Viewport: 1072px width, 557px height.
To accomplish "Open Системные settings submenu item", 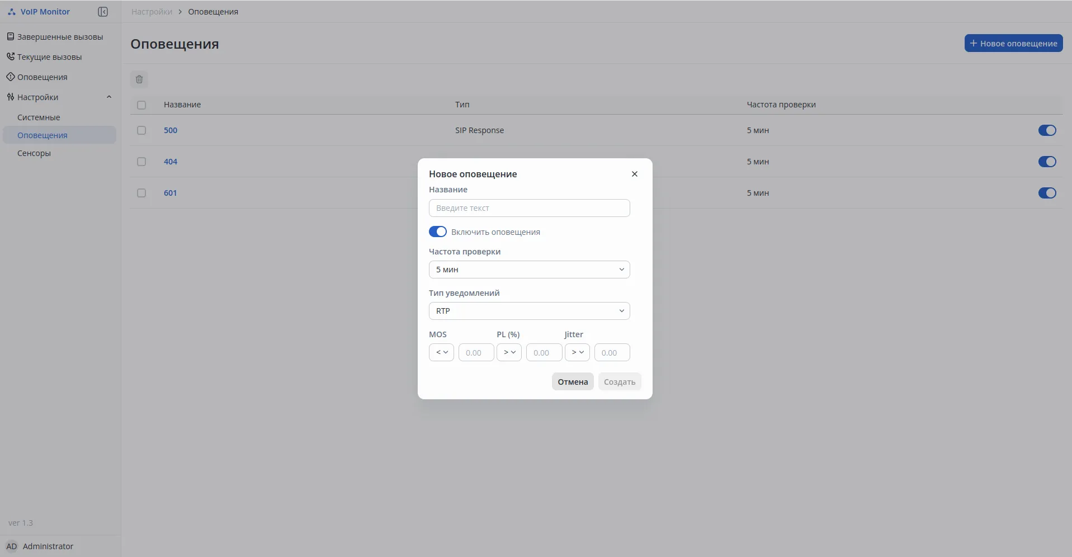I will [39, 117].
